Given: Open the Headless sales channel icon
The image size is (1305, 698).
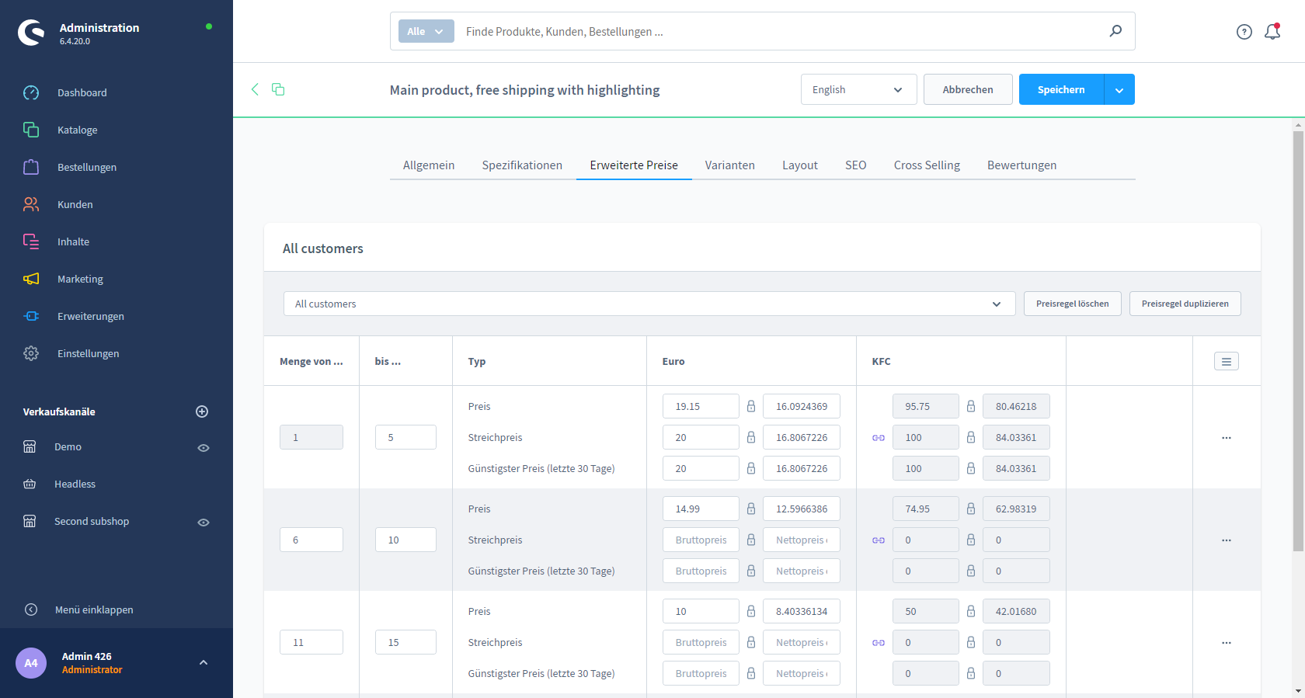Looking at the screenshot, I should pos(30,484).
